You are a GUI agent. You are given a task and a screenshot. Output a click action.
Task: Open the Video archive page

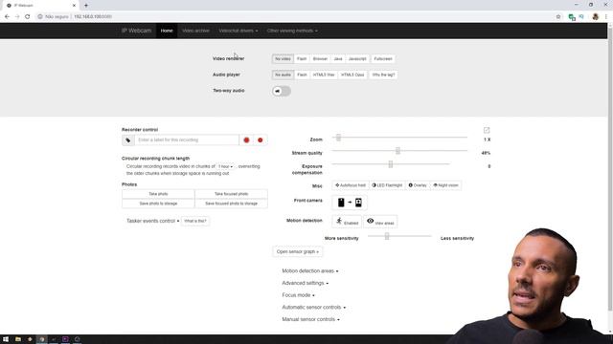pyautogui.click(x=195, y=31)
